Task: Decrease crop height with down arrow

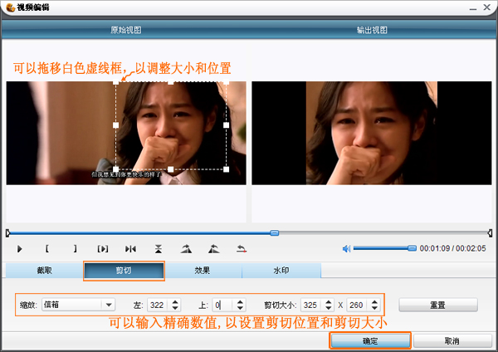Action: [375, 308]
